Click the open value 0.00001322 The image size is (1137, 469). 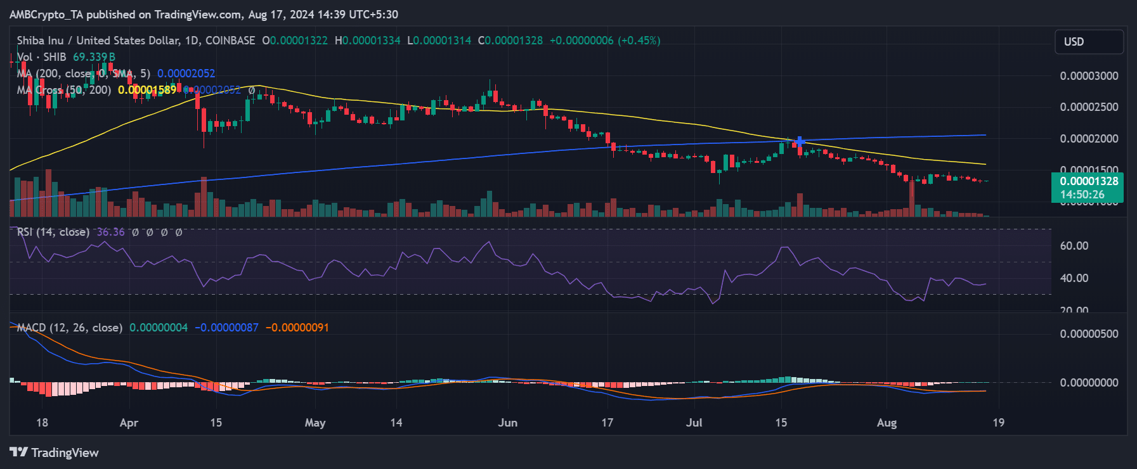click(x=295, y=41)
